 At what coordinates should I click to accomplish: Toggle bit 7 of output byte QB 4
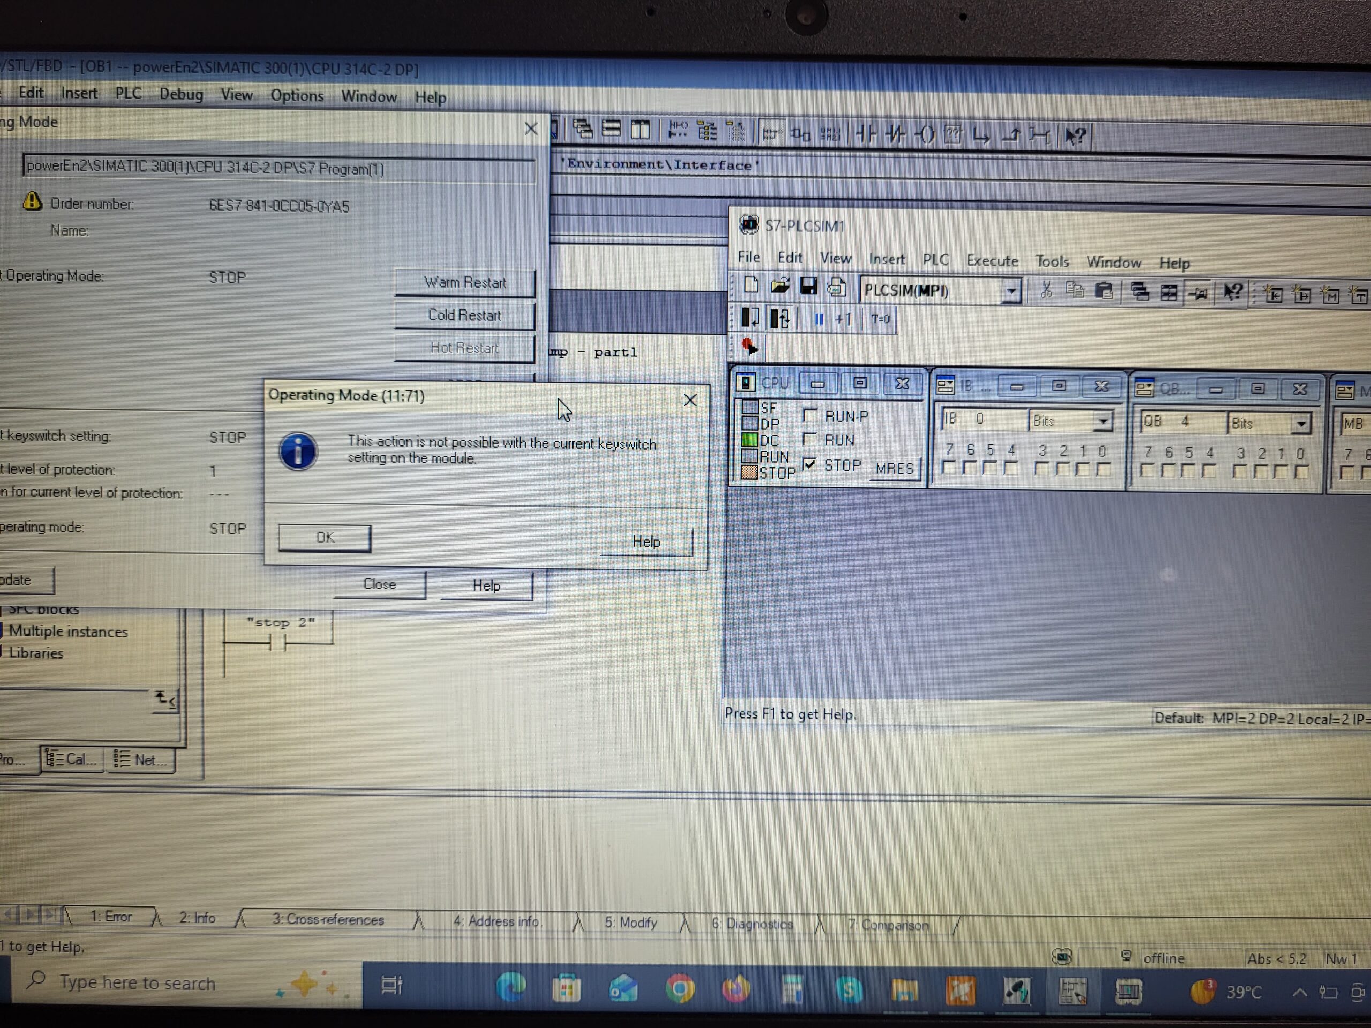(x=1147, y=471)
